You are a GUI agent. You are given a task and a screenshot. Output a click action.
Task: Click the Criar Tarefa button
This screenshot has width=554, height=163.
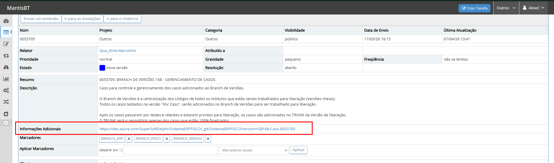coord(474,8)
